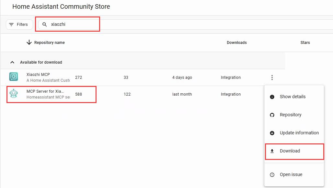
Task: Choose Download in the context menu
Action: coord(290,151)
